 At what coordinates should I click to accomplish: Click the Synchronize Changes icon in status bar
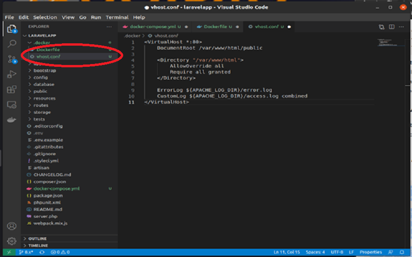tap(42, 252)
